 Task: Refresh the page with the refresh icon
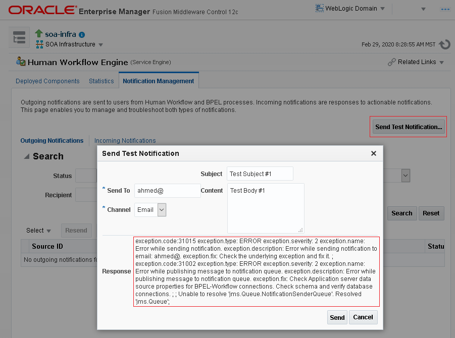pos(444,44)
